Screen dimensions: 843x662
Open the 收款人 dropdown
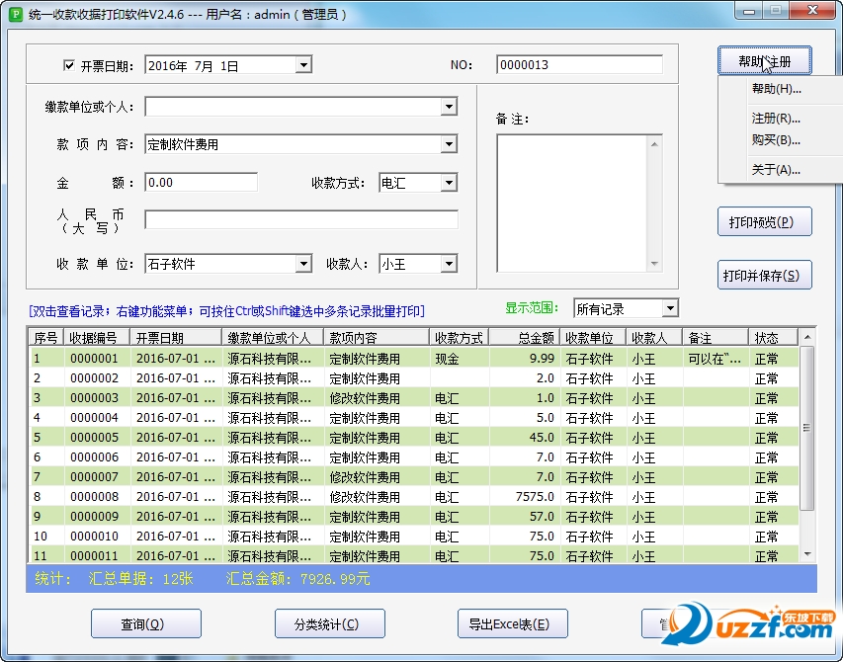449,264
